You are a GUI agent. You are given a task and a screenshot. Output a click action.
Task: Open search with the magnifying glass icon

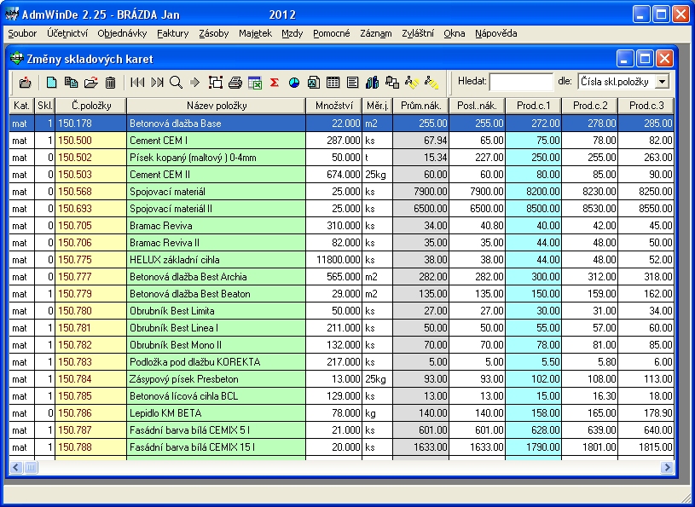[x=176, y=83]
